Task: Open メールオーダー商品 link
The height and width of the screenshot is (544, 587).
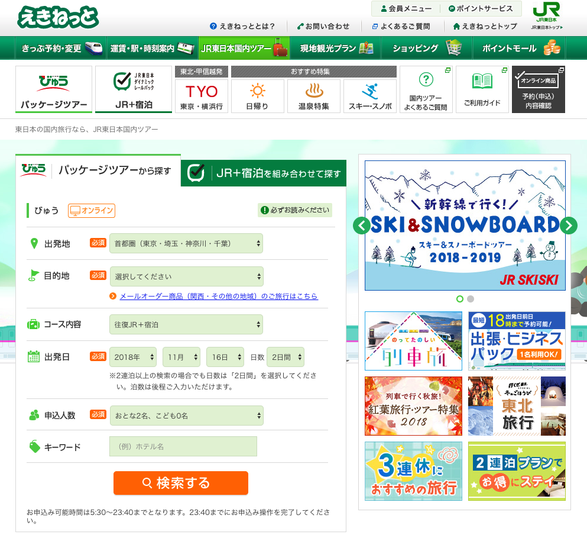Action: coord(219,296)
